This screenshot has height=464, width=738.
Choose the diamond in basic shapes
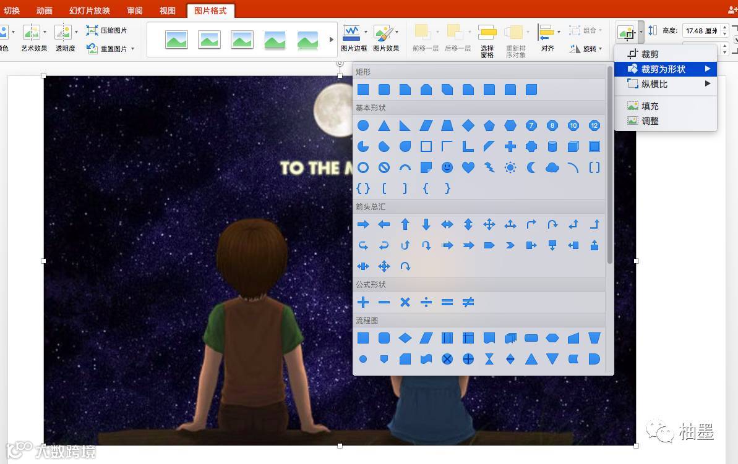[x=468, y=125]
